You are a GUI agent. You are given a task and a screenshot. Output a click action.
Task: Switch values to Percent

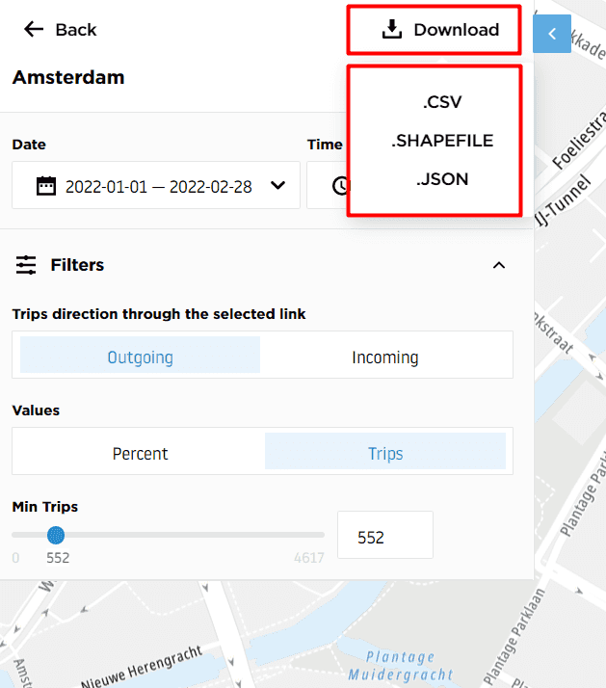point(140,453)
